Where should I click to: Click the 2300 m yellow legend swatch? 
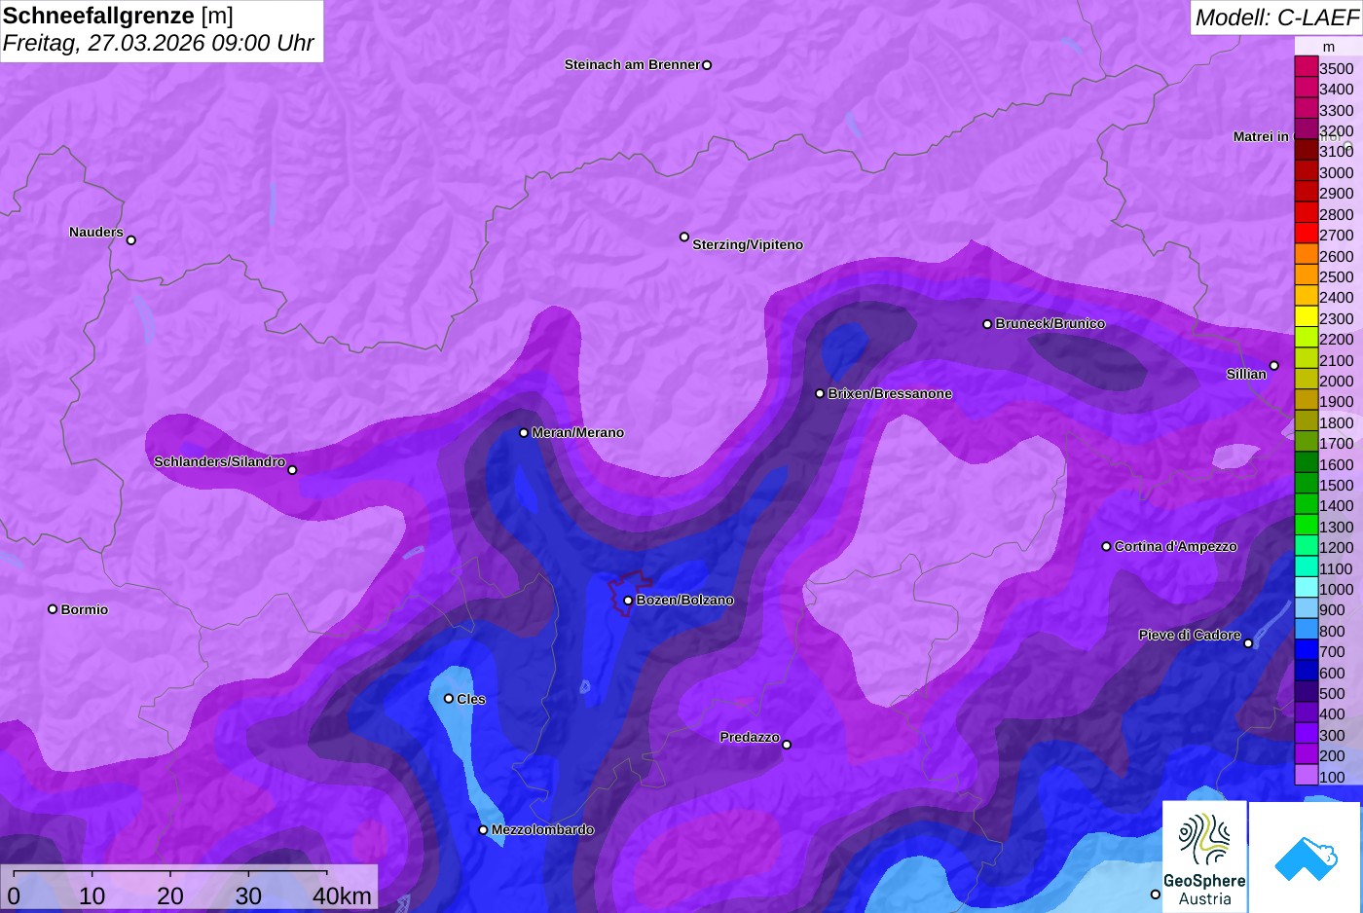[x=1306, y=317]
